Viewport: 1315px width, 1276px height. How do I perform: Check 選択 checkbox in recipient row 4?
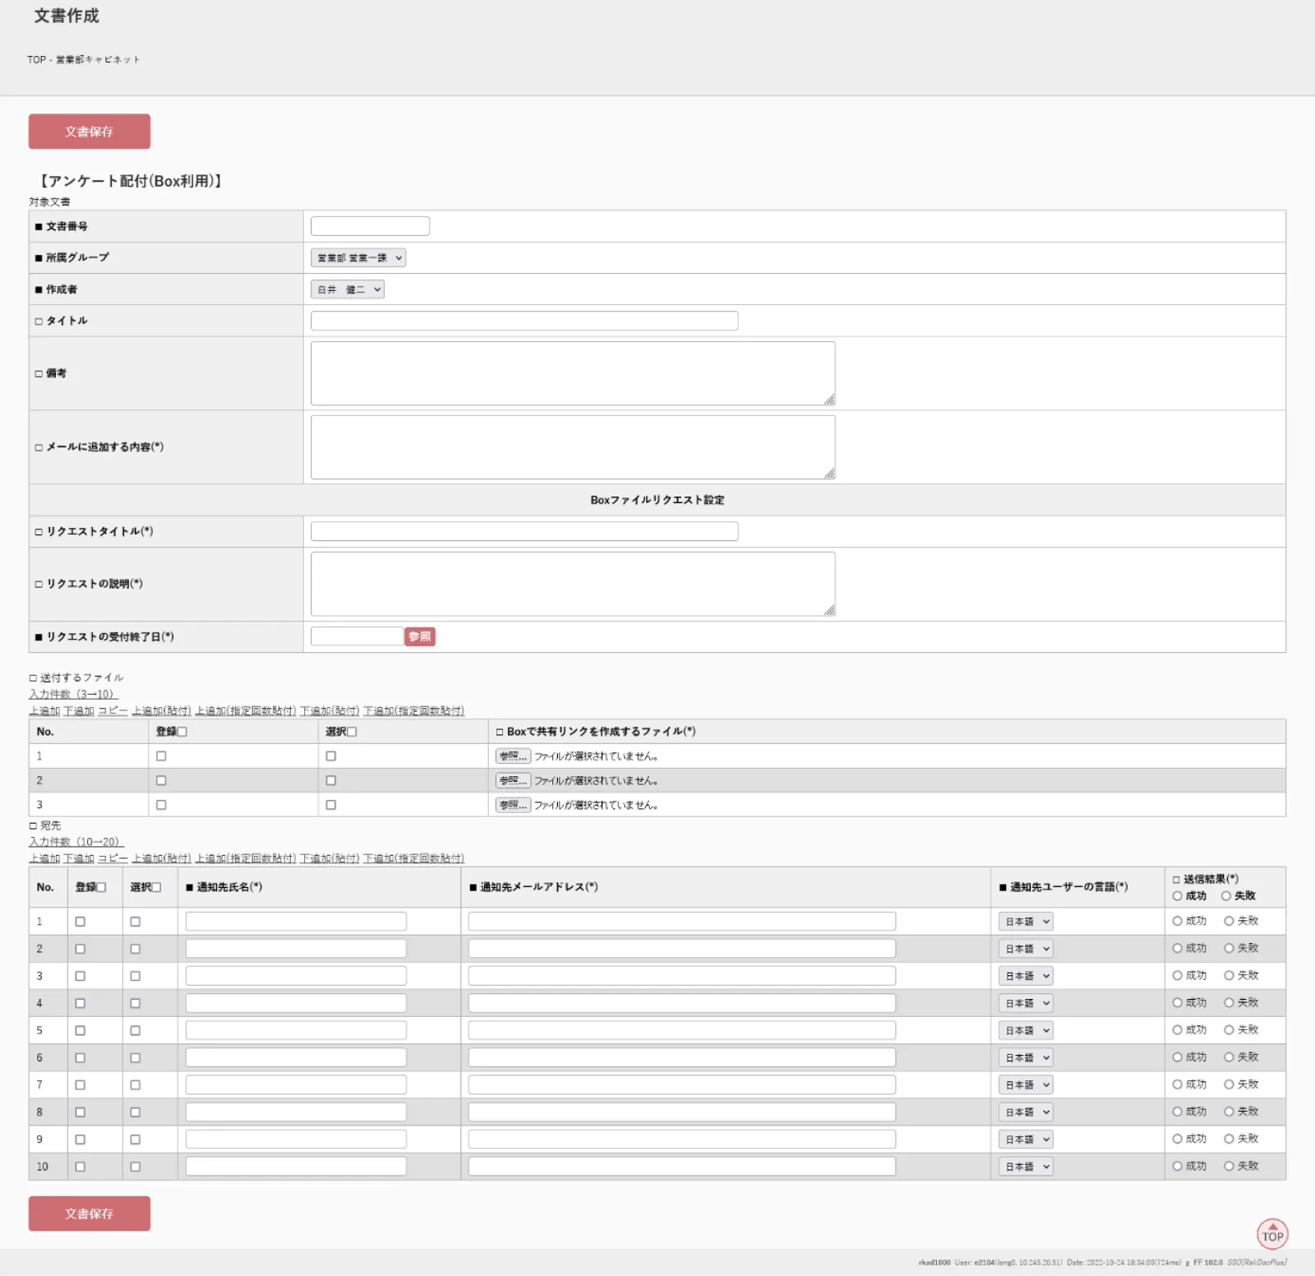(135, 1003)
